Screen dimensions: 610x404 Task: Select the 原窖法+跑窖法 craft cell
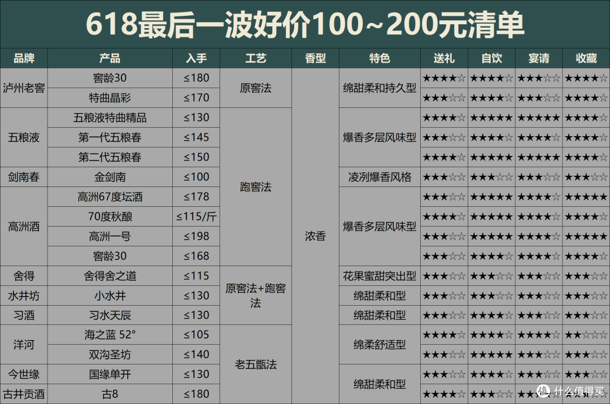(256, 296)
